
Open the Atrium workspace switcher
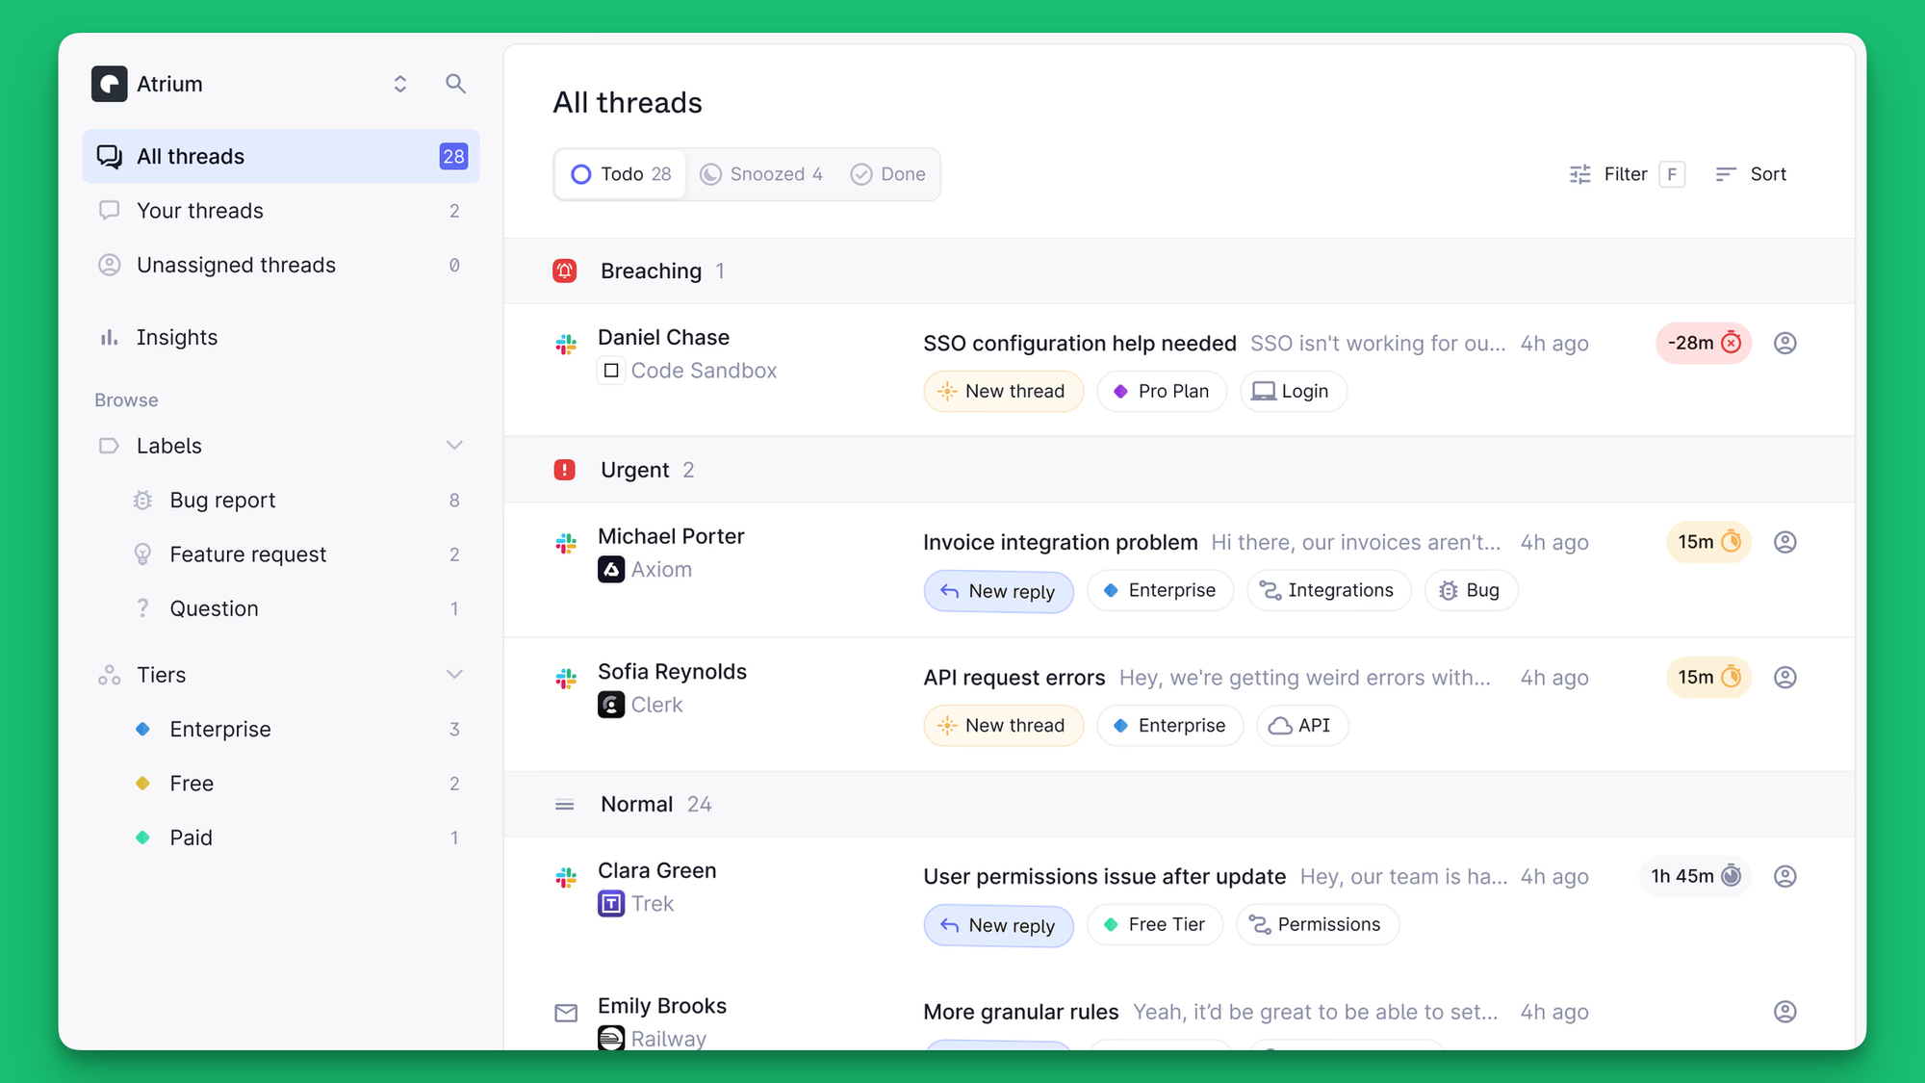pos(400,84)
